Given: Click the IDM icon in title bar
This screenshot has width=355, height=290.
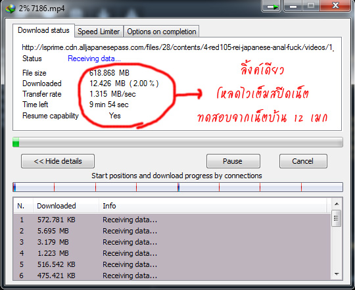Looking at the screenshot, I should tap(11, 9).
